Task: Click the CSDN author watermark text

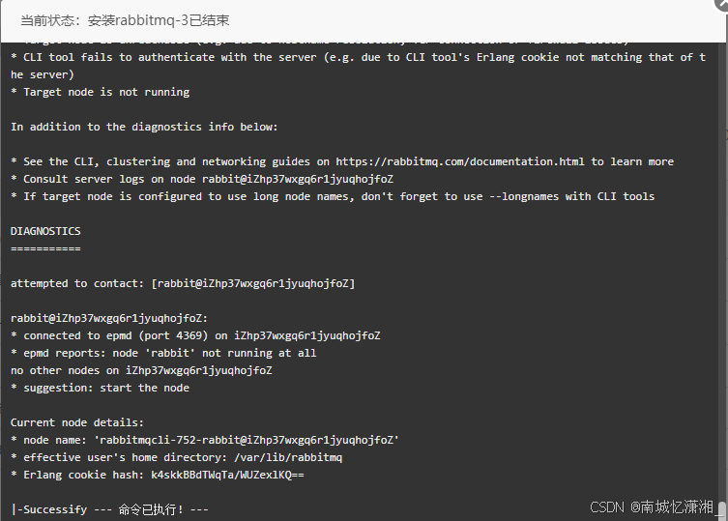Action: [x=651, y=506]
